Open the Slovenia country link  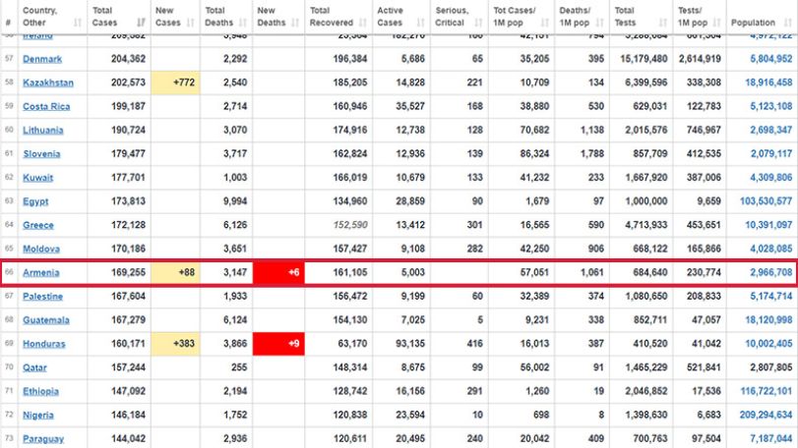coord(41,154)
